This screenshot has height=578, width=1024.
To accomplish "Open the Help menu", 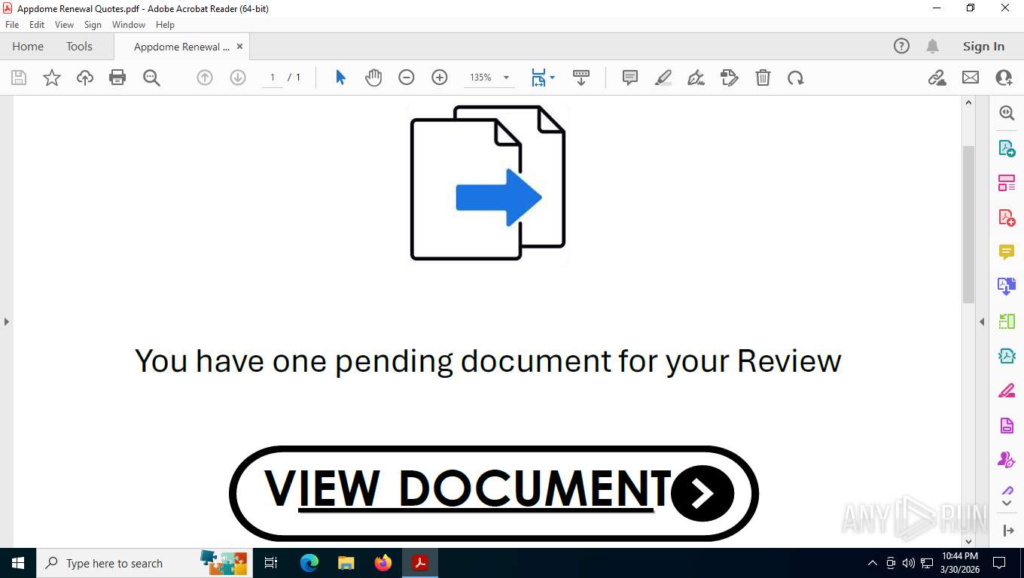I will click(x=165, y=25).
